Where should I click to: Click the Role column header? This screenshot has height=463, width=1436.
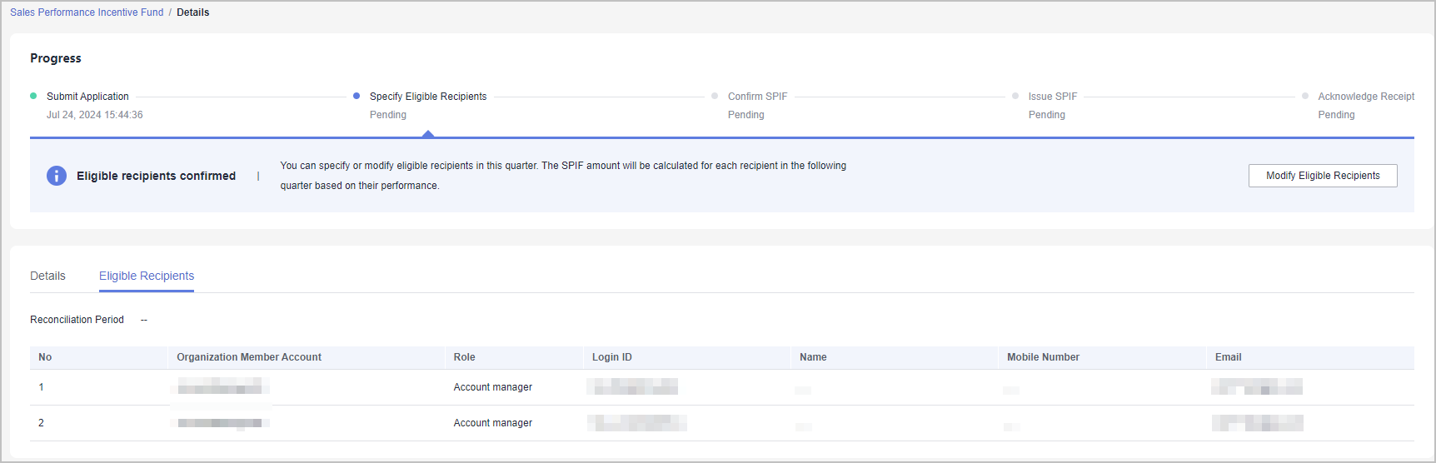click(465, 357)
